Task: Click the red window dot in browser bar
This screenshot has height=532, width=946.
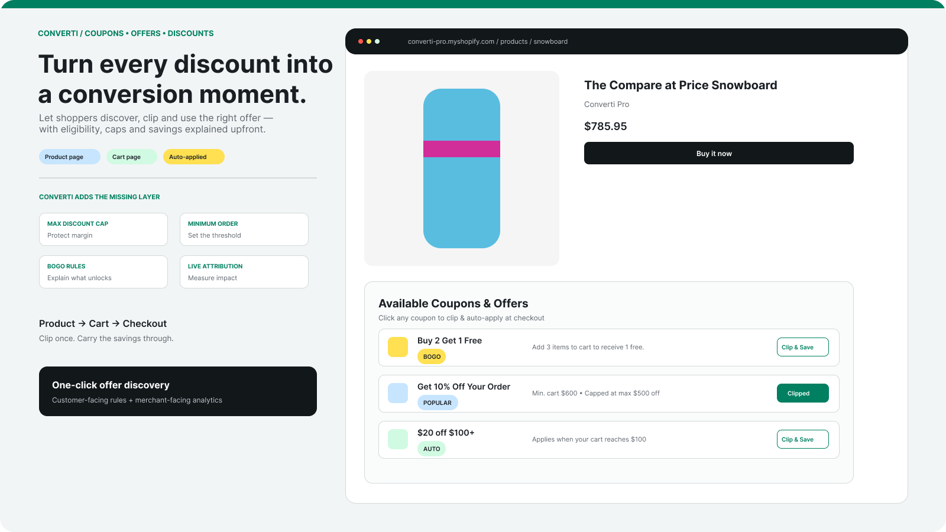Action: click(361, 41)
